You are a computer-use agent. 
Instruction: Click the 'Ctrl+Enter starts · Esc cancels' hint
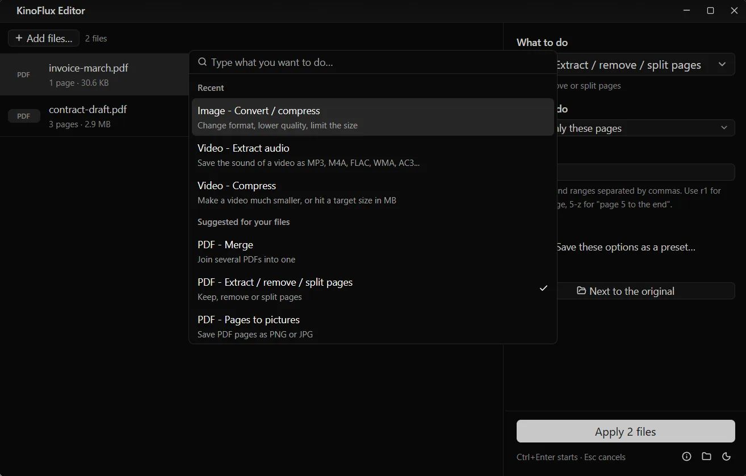571,457
